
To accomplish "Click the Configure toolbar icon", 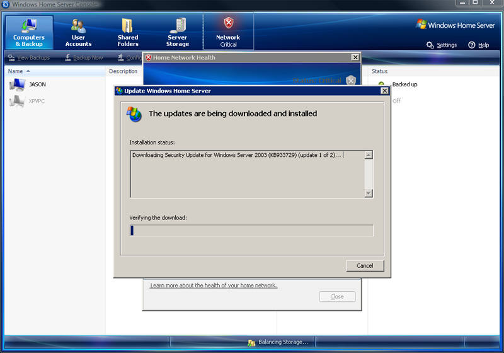I will point(121,57).
